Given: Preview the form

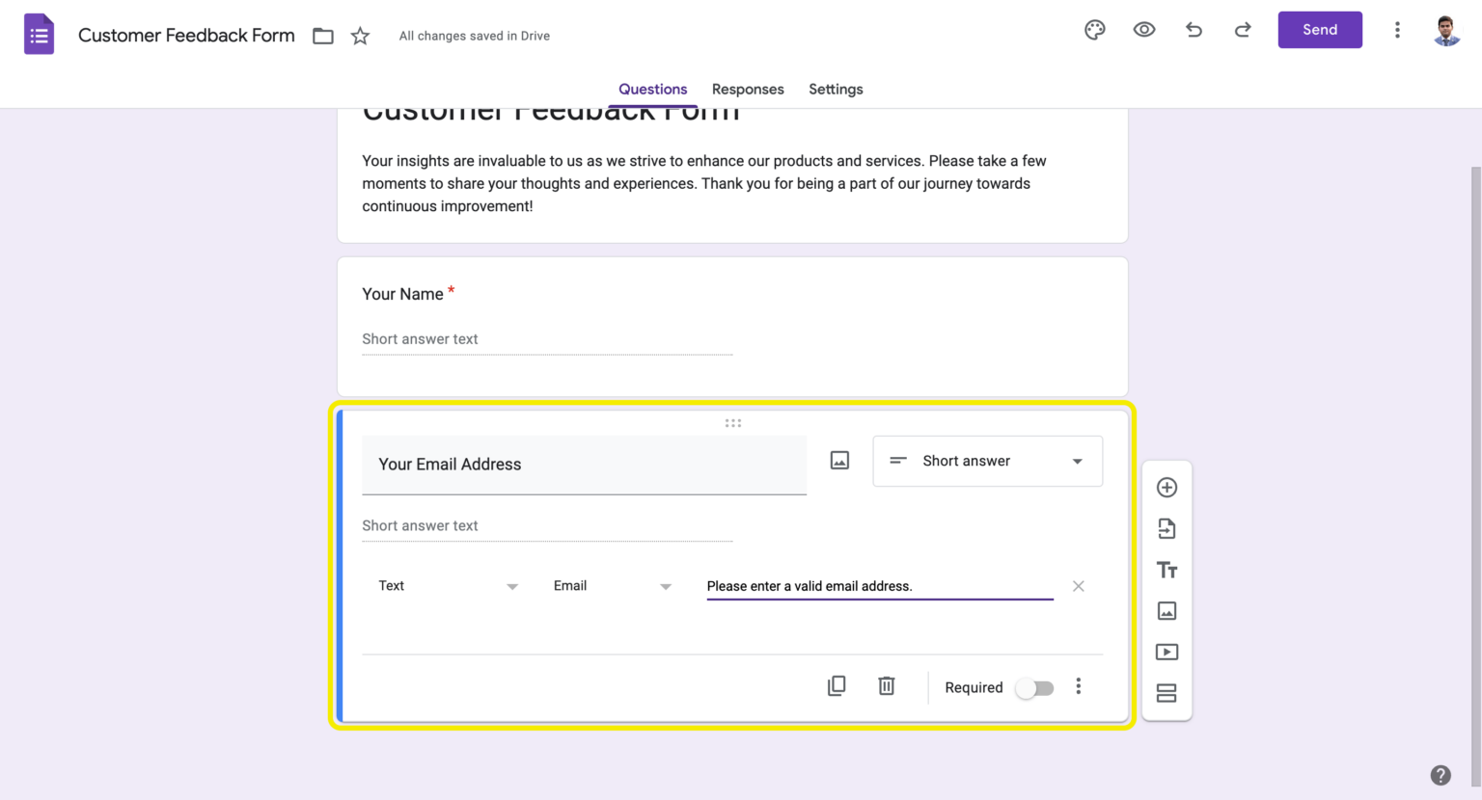Looking at the screenshot, I should (1144, 30).
